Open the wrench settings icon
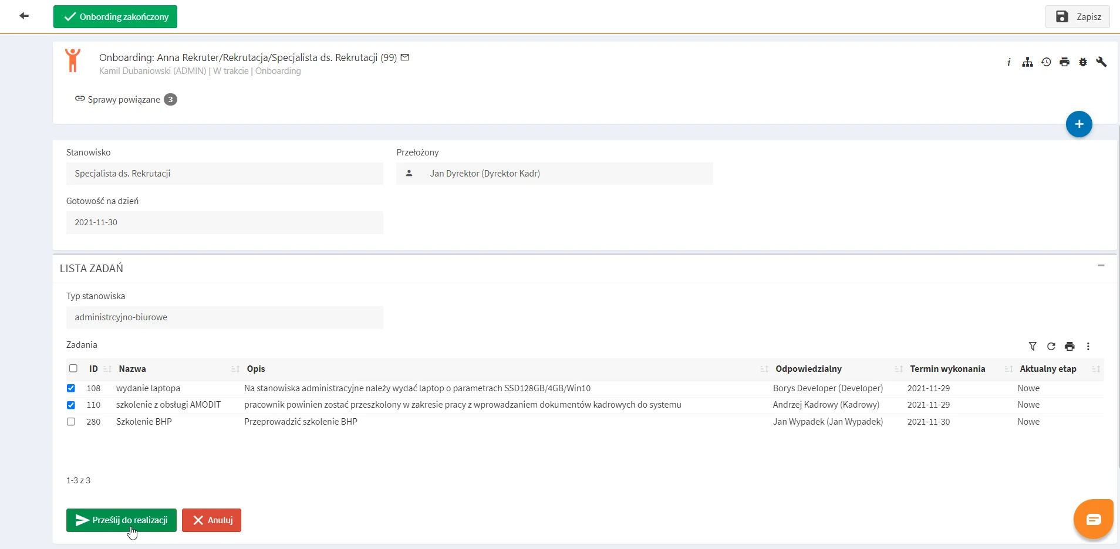This screenshot has width=1120, height=549. tap(1101, 62)
